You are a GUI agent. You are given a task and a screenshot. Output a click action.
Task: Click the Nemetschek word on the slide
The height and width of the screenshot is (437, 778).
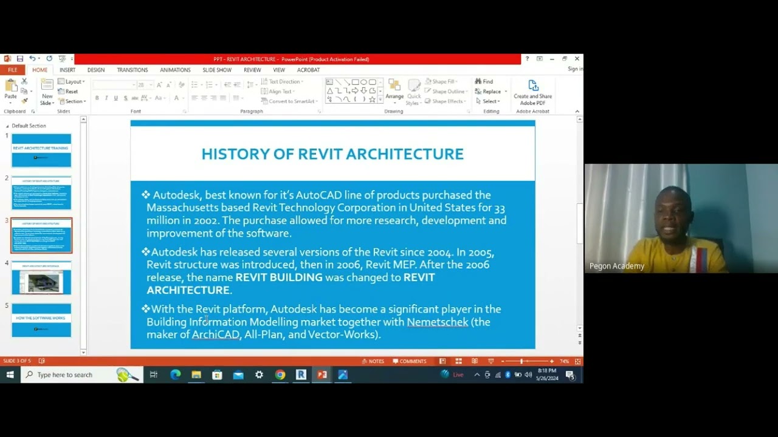pyautogui.click(x=438, y=322)
